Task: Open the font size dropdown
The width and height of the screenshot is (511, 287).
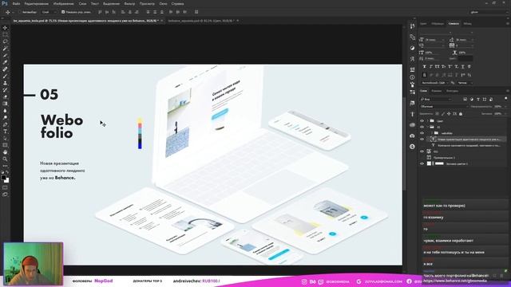Action: (442, 40)
